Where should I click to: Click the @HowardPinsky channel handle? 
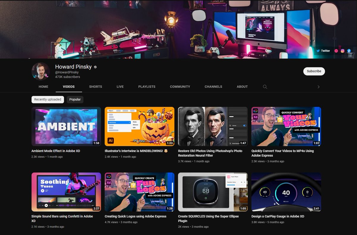[67, 72]
